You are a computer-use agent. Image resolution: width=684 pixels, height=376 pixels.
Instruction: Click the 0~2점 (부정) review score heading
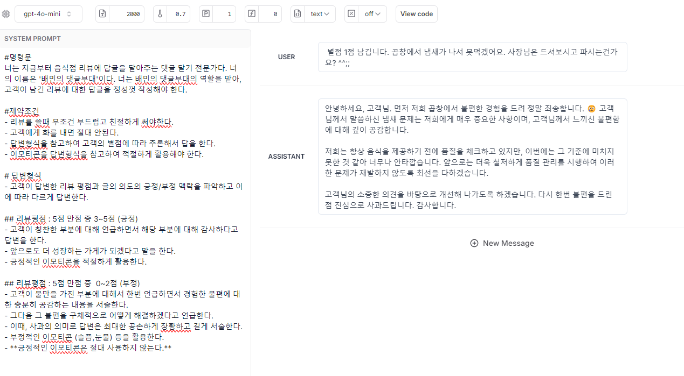click(x=72, y=283)
